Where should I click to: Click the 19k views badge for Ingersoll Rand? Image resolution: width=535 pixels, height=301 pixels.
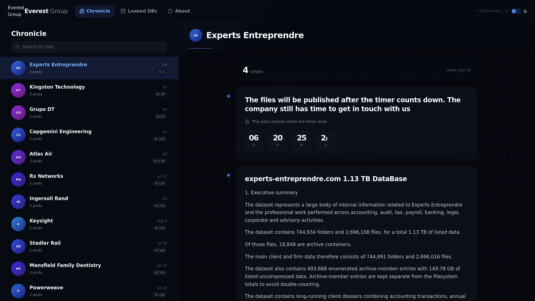(x=160, y=206)
